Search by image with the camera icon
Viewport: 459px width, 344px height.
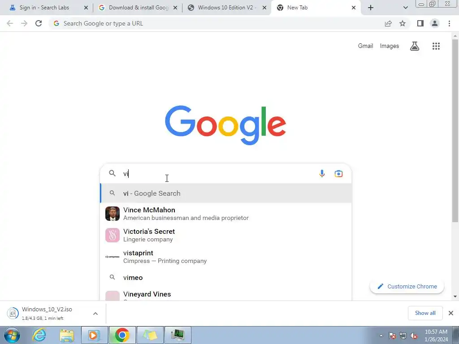tap(339, 173)
